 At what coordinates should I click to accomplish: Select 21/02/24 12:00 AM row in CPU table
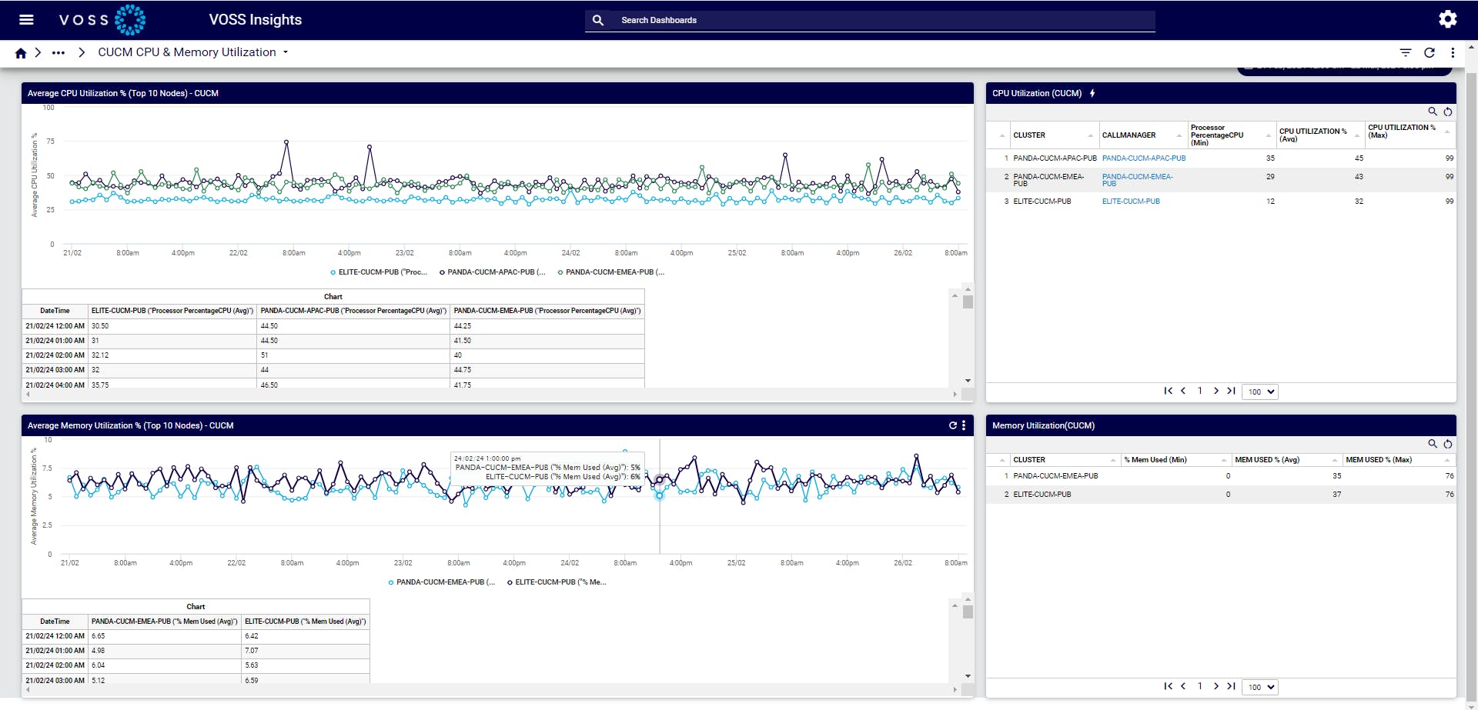333,326
